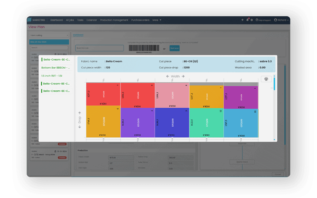
Task: Open the settings gear in top bar
Action: (x=252, y=20)
